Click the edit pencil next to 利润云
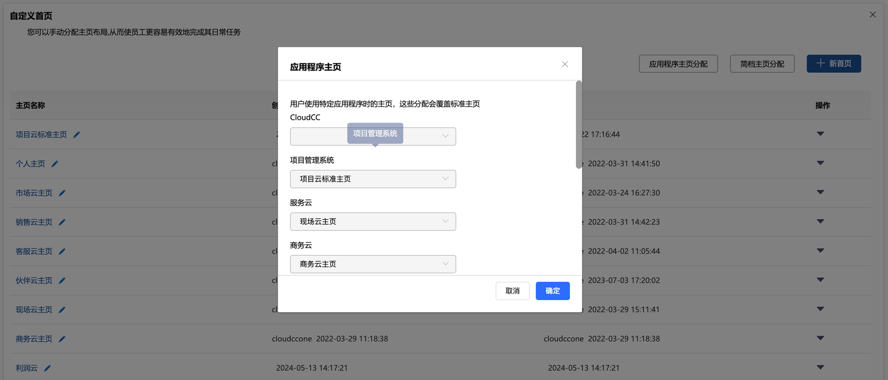The image size is (888, 380). pos(48,368)
